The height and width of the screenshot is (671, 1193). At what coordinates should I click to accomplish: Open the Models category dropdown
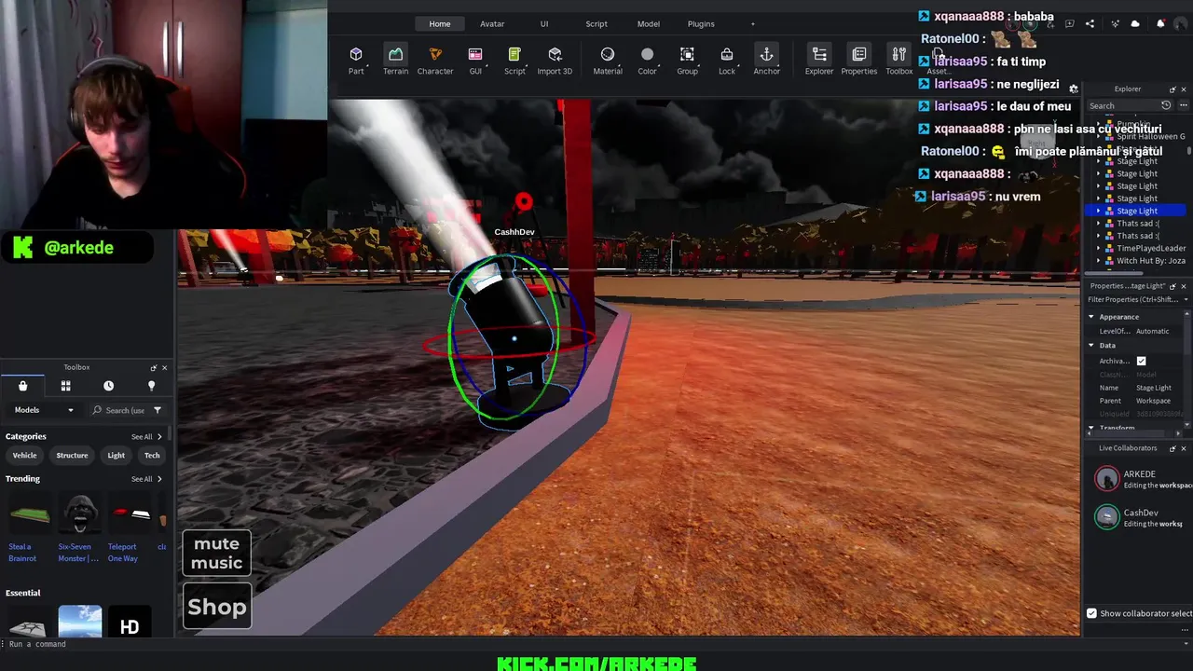pos(43,410)
